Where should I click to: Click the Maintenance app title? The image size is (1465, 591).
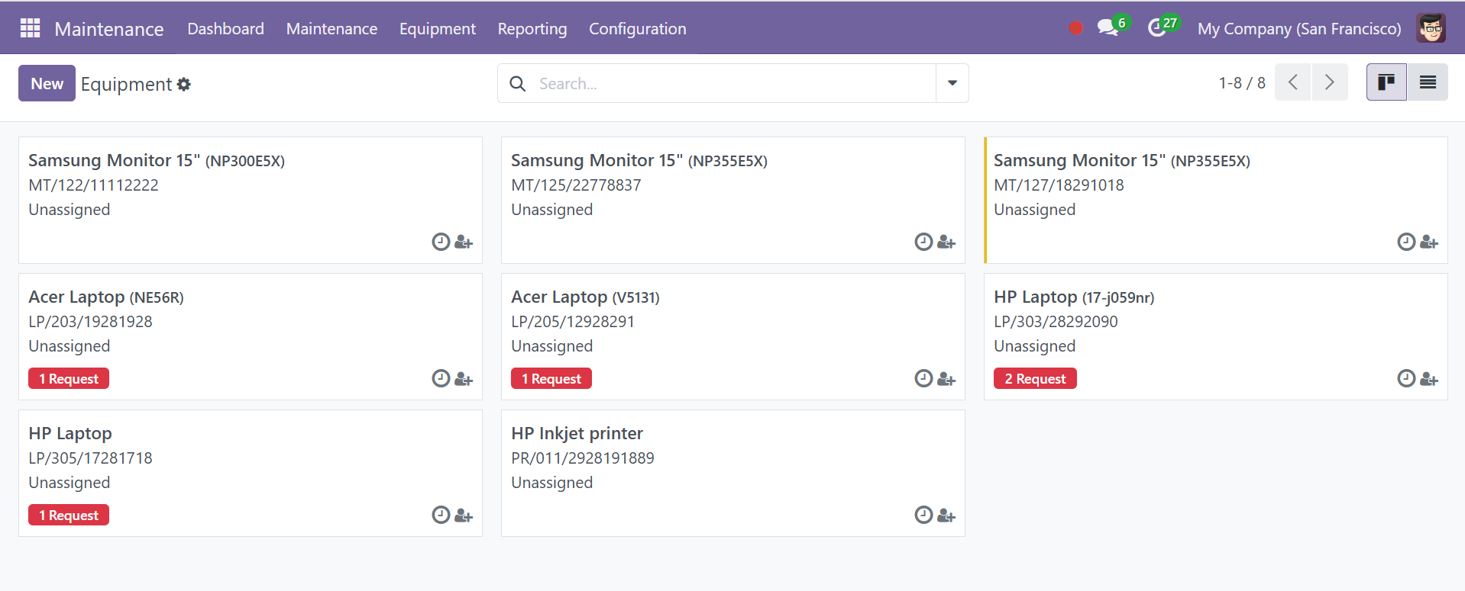click(x=109, y=29)
